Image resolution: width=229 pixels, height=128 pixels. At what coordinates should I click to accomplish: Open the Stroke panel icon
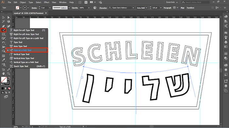click(x=226, y=53)
